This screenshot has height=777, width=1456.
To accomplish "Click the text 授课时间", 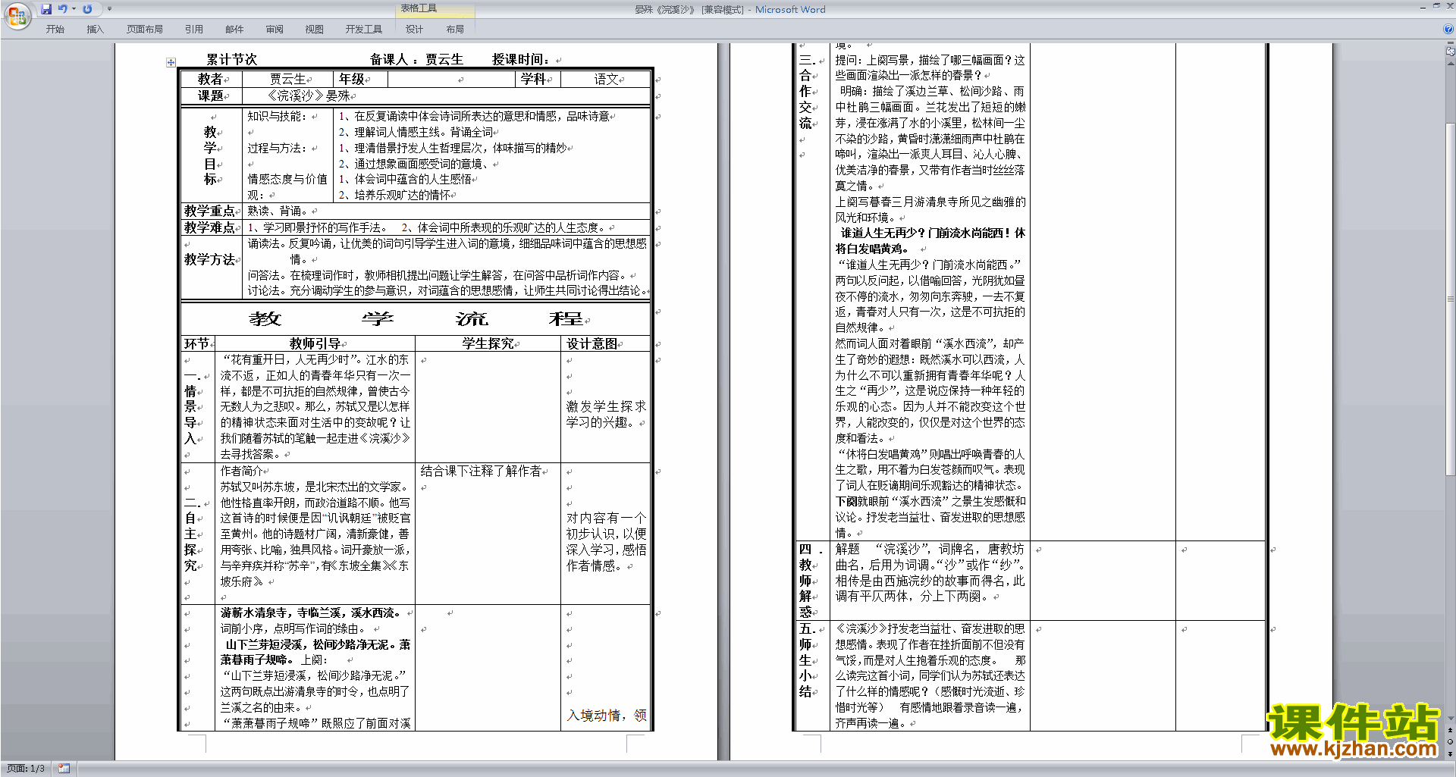I will [521, 59].
